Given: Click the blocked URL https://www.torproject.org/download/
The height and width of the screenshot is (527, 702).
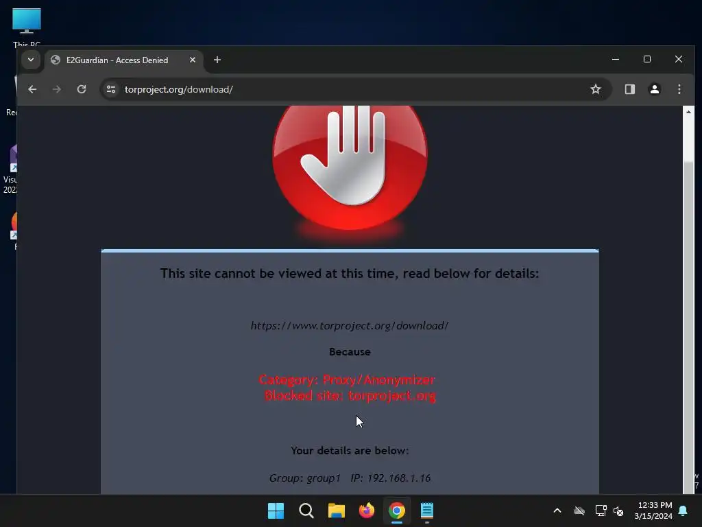Looking at the screenshot, I should pos(350,326).
